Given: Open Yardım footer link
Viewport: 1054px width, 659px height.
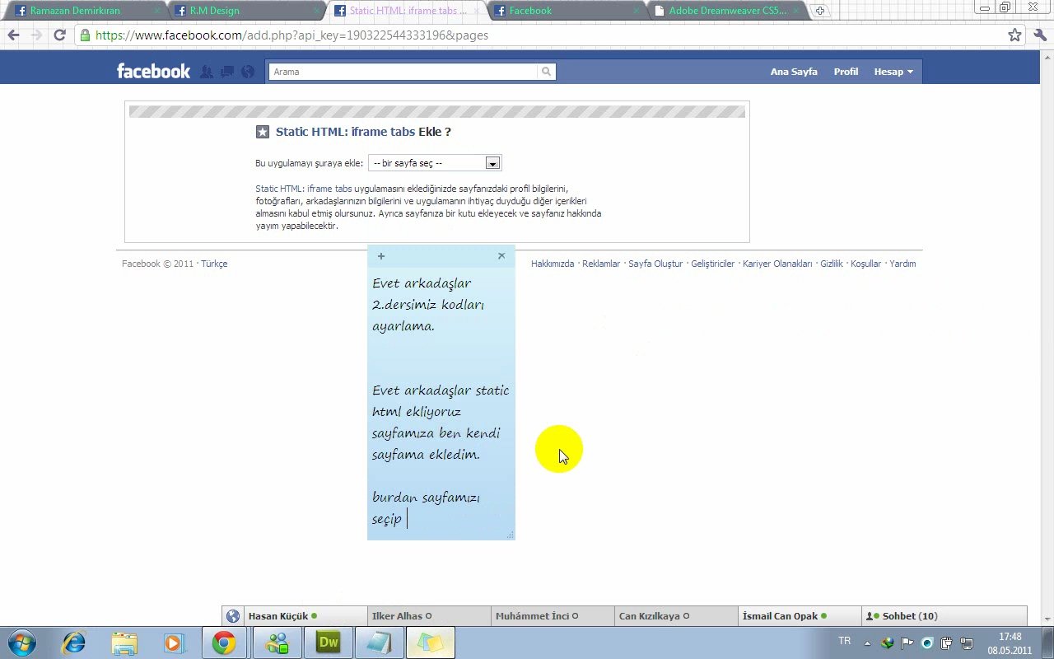Looking at the screenshot, I should click(x=902, y=264).
